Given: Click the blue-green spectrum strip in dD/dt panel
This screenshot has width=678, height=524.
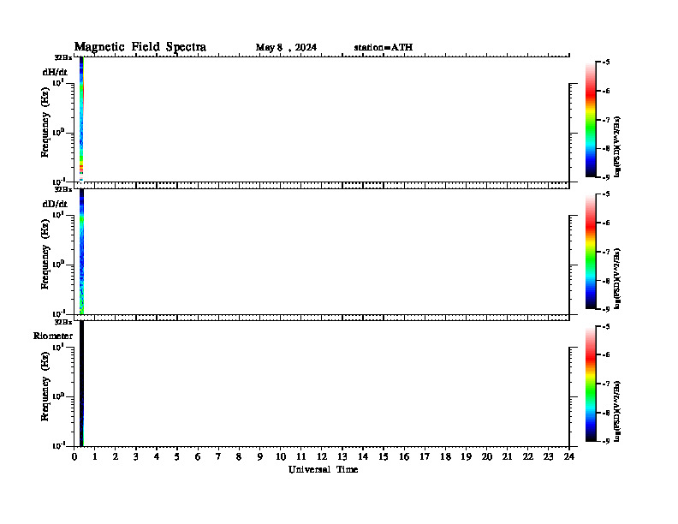Looking at the screenshot, I should (x=81, y=252).
